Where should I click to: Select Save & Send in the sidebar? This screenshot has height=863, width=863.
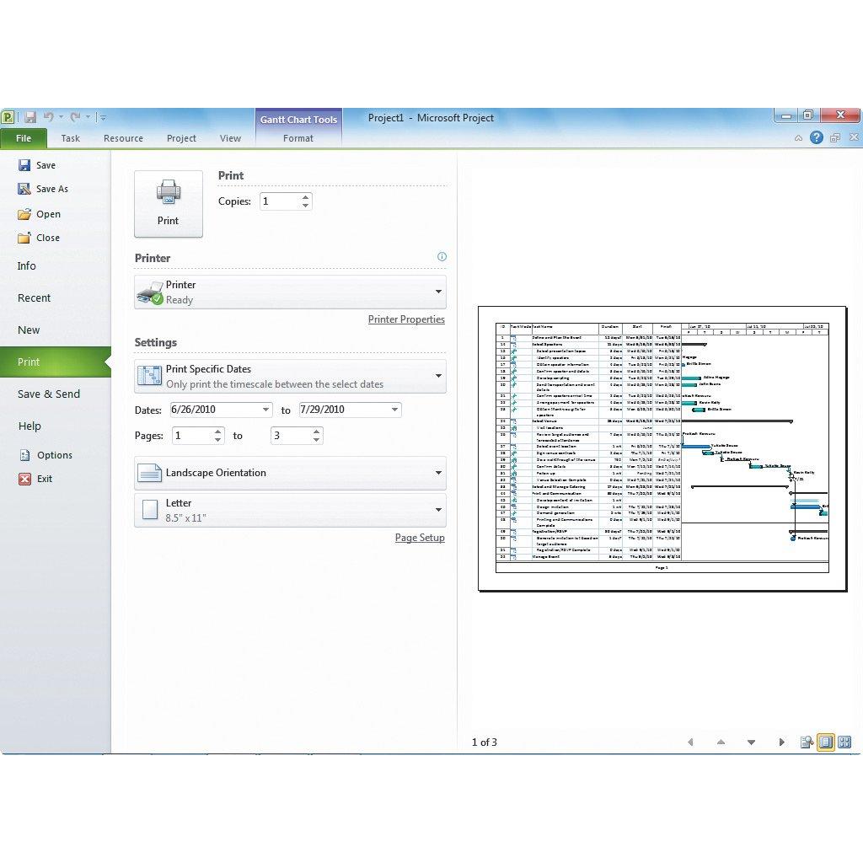point(48,394)
